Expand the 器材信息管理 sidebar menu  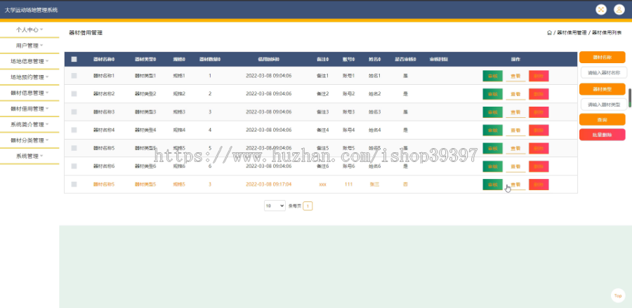29,93
